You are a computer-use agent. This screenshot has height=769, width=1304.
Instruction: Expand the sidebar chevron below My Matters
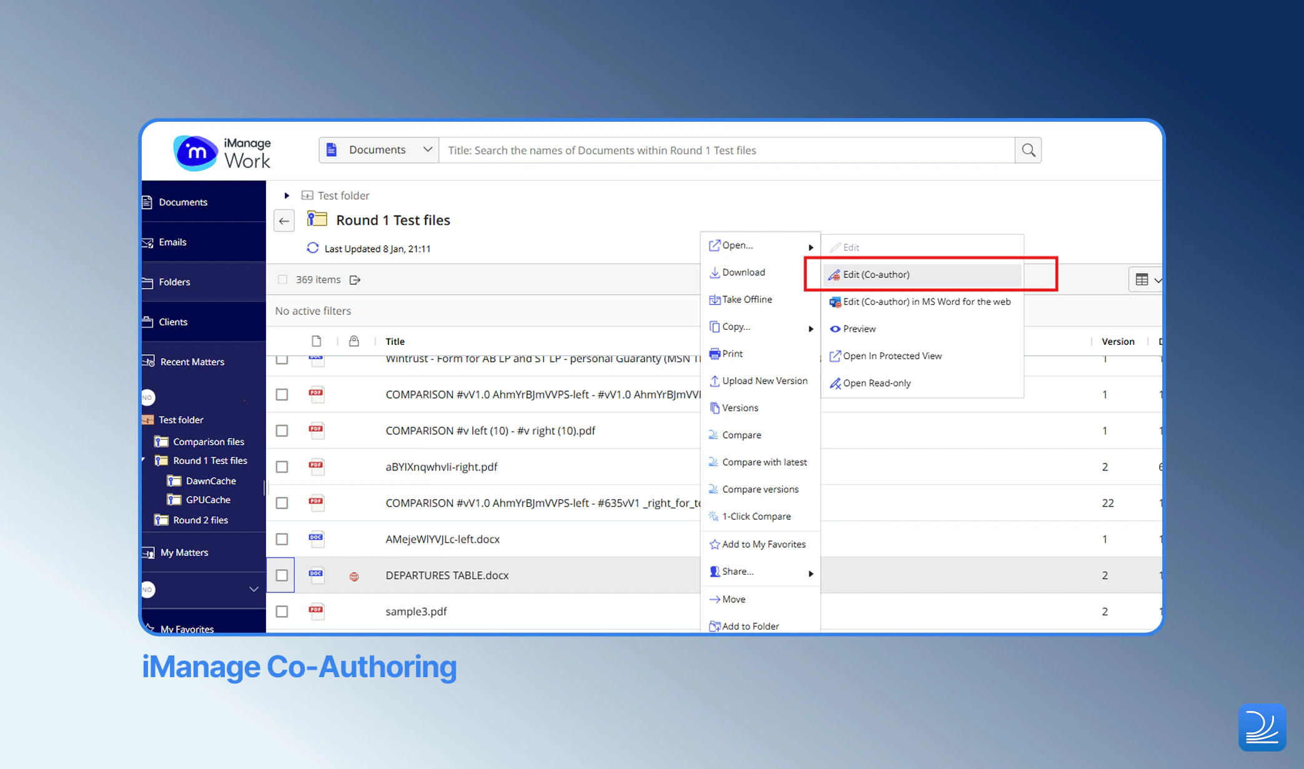click(x=254, y=589)
